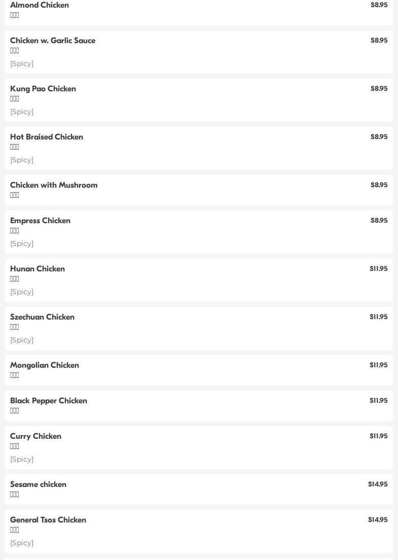Click the $11.95 price for Hunan Chicken
The width and height of the screenshot is (398, 560).
point(378,269)
